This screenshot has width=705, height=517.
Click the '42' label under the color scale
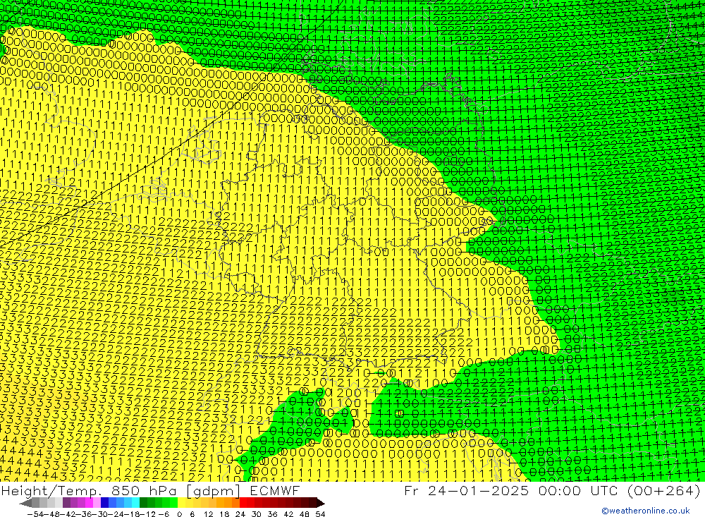click(x=288, y=514)
